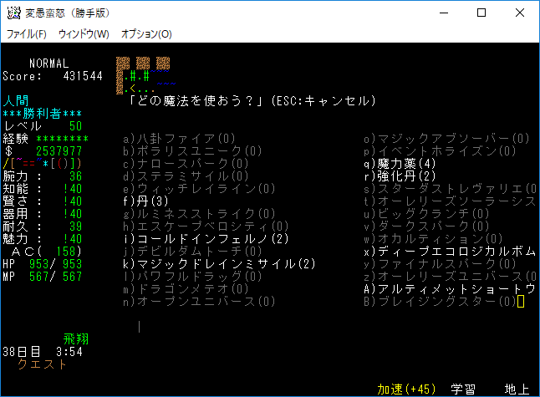Click the yellow cursor after ブレイジングスター
The height and width of the screenshot is (397, 540).
[521, 302]
